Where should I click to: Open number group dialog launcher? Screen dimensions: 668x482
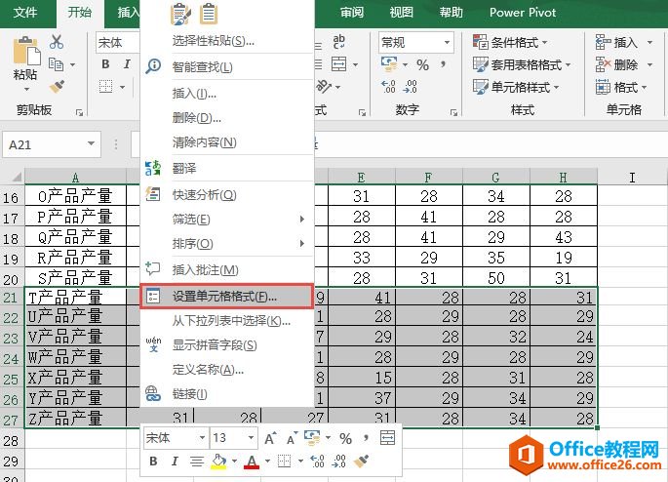pyautogui.click(x=453, y=112)
